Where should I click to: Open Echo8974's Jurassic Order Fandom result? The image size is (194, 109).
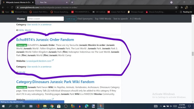[x=45, y=40]
